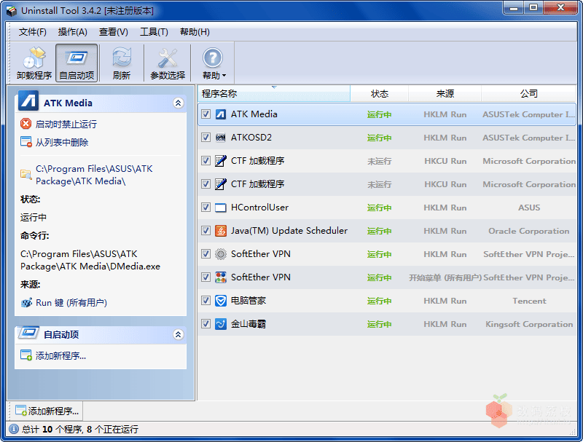Click the HControlUser window icon
Image resolution: width=583 pixels, height=442 pixels.
[x=221, y=208]
